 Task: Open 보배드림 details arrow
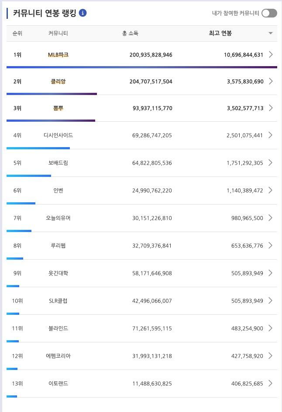[x=271, y=163]
